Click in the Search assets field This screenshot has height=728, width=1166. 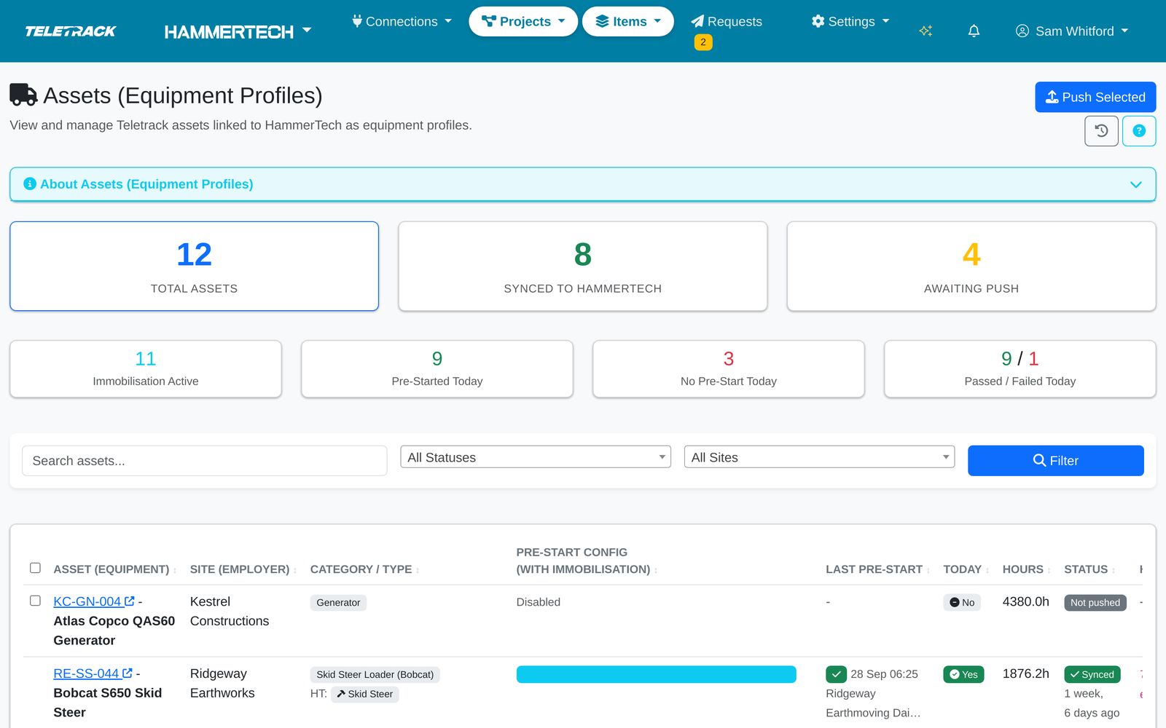click(205, 461)
